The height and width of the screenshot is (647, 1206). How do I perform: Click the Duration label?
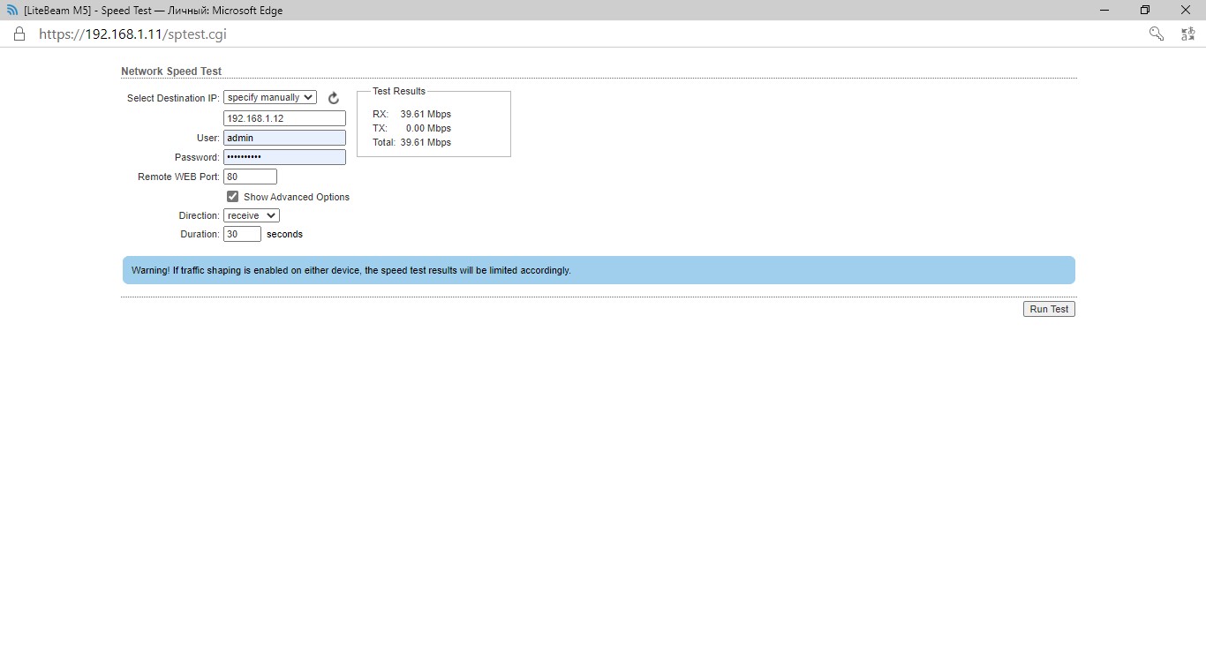coord(200,234)
